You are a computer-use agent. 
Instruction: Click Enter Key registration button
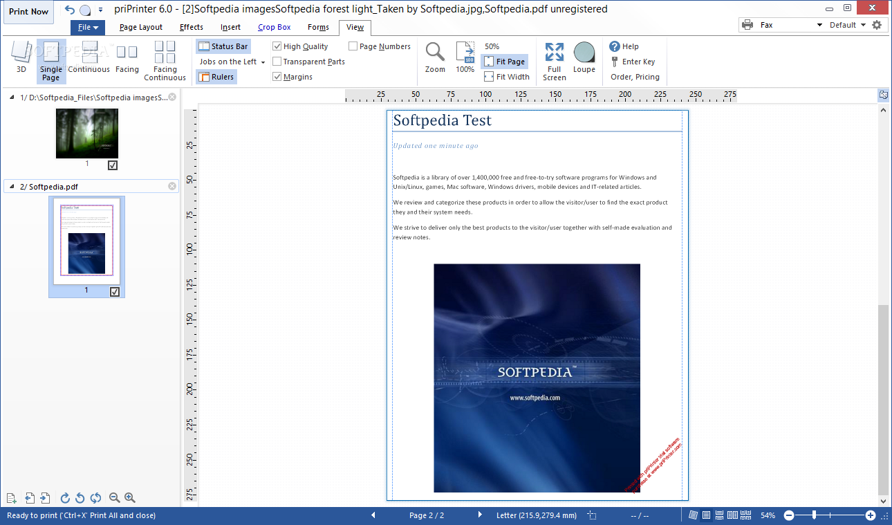click(x=633, y=62)
